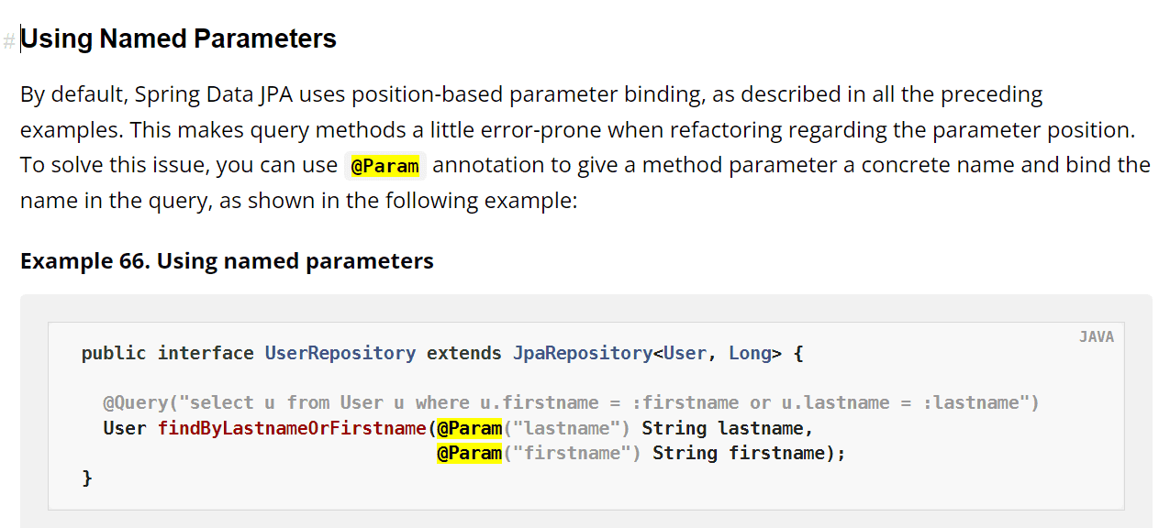The image size is (1159, 528).
Task: Click highlighted @Param before "lastname" string
Action: 470,428
